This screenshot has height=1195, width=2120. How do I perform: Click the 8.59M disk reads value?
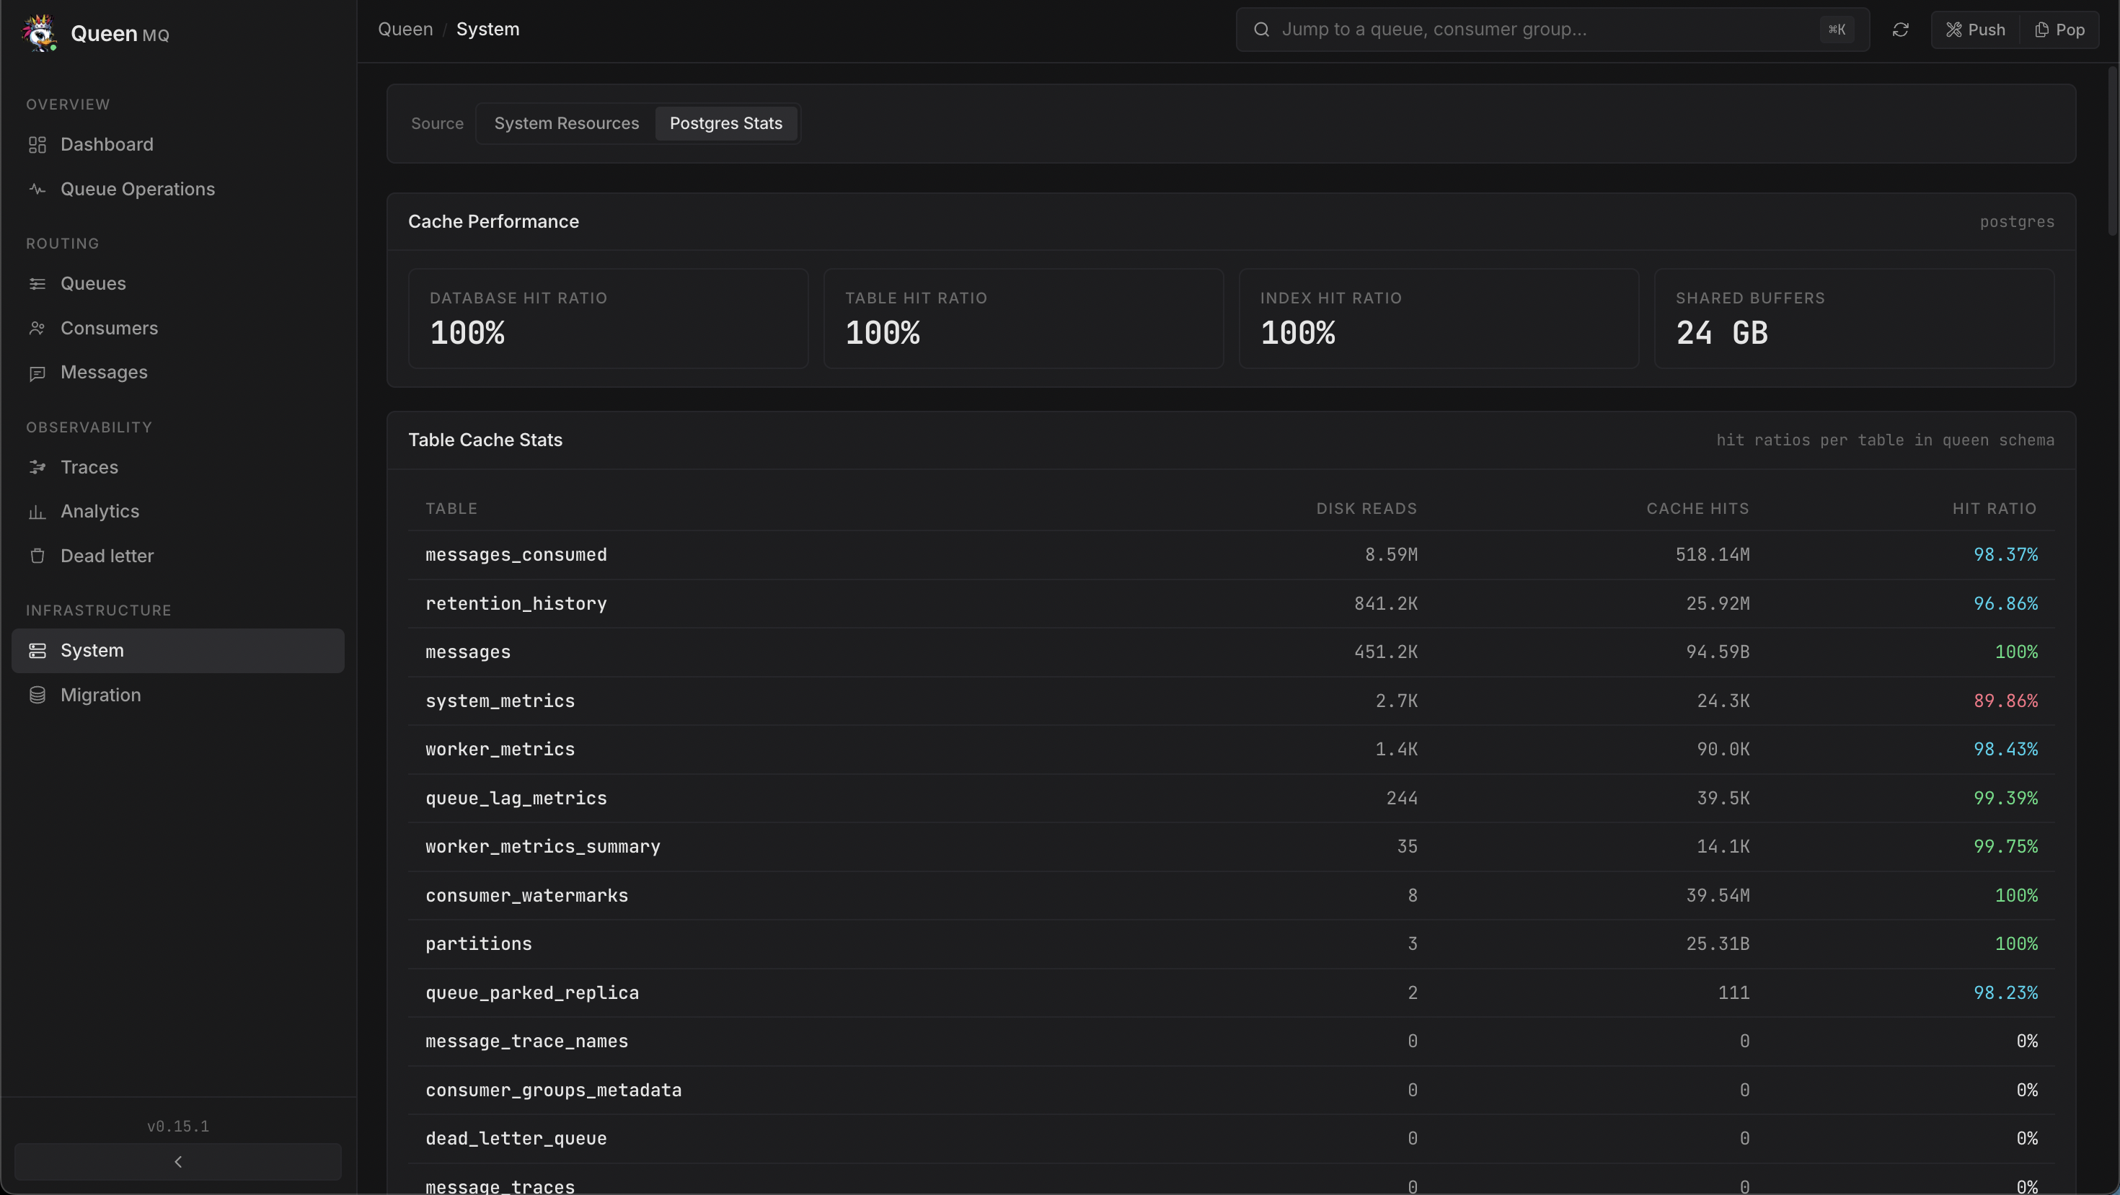[x=1391, y=555]
